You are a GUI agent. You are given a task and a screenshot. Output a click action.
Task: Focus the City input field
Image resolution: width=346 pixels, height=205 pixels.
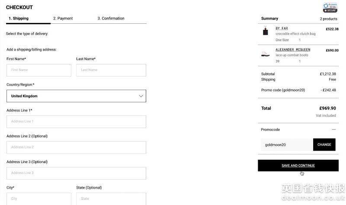39,199
